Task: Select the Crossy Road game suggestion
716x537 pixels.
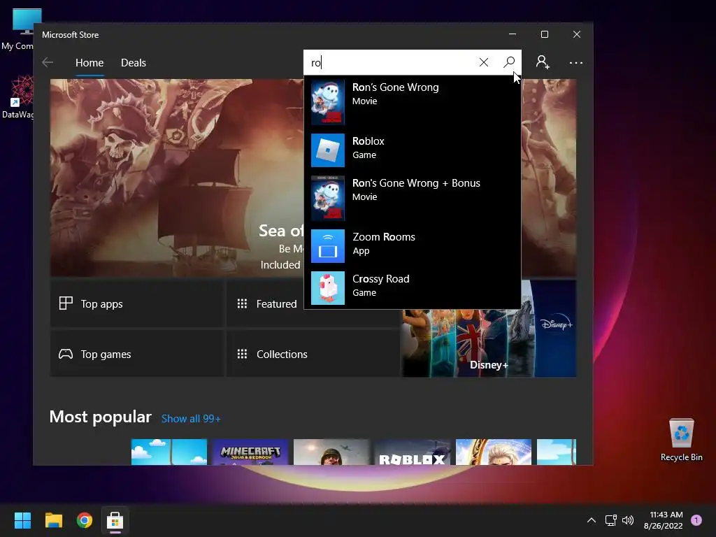Action: pyautogui.click(x=413, y=287)
